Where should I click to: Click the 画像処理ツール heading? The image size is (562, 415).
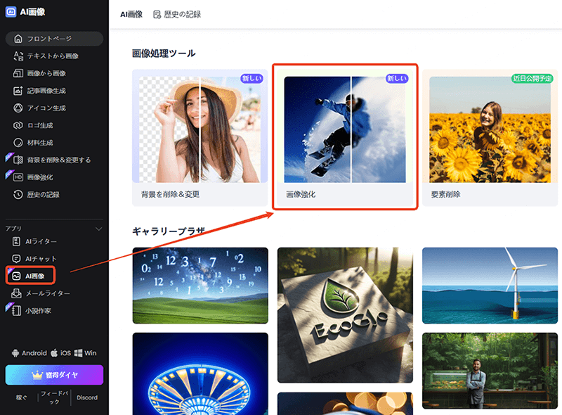coord(164,53)
